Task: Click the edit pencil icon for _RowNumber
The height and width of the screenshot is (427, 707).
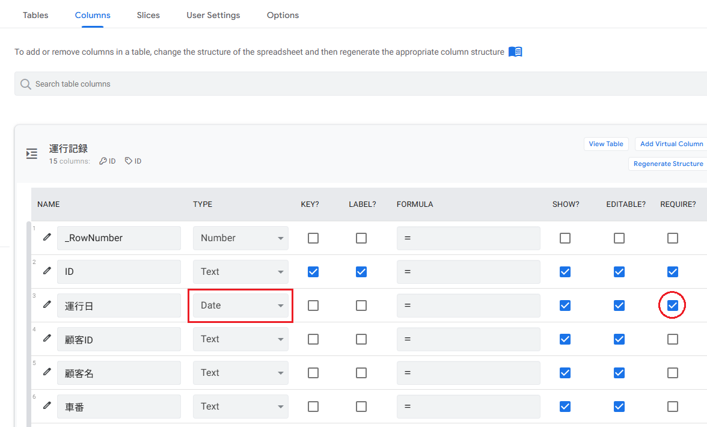Action: pyautogui.click(x=47, y=238)
